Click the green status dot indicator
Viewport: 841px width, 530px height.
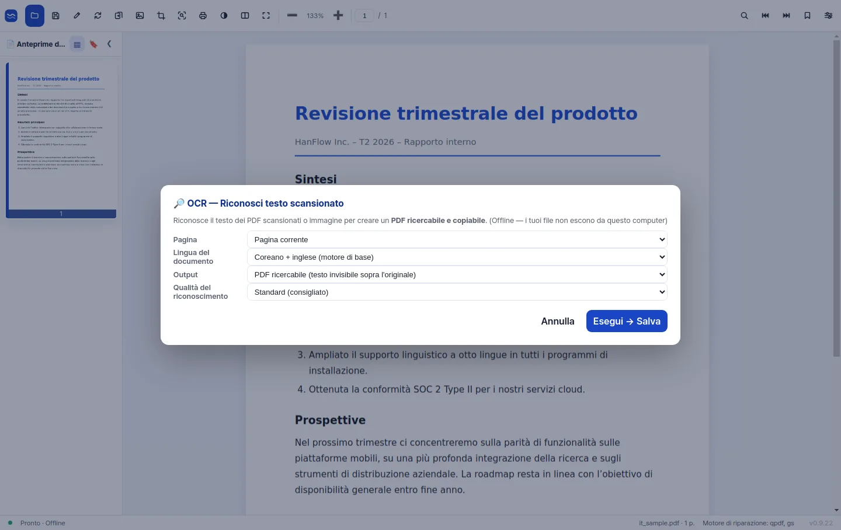click(x=10, y=523)
